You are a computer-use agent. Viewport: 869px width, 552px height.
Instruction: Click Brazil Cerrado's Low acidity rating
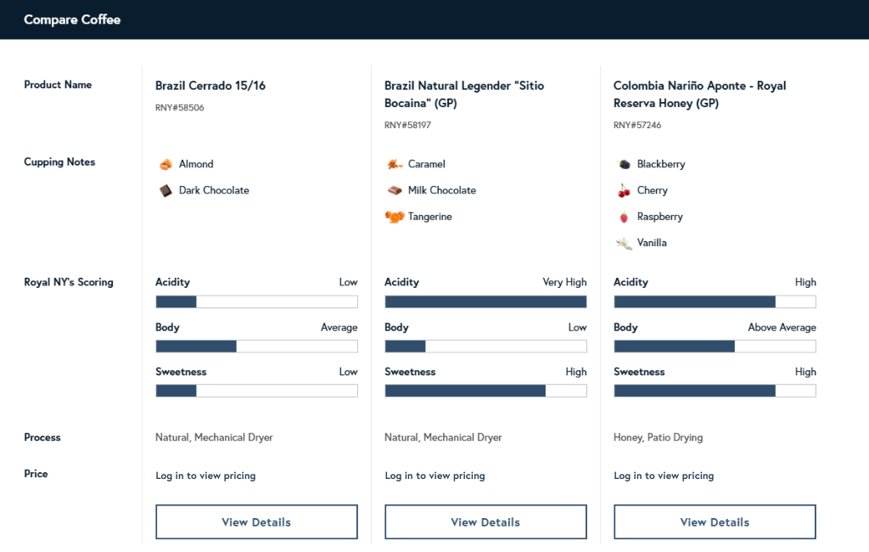pos(349,282)
